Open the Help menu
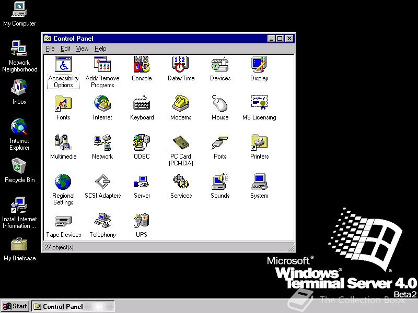The image size is (418, 313). click(100, 49)
